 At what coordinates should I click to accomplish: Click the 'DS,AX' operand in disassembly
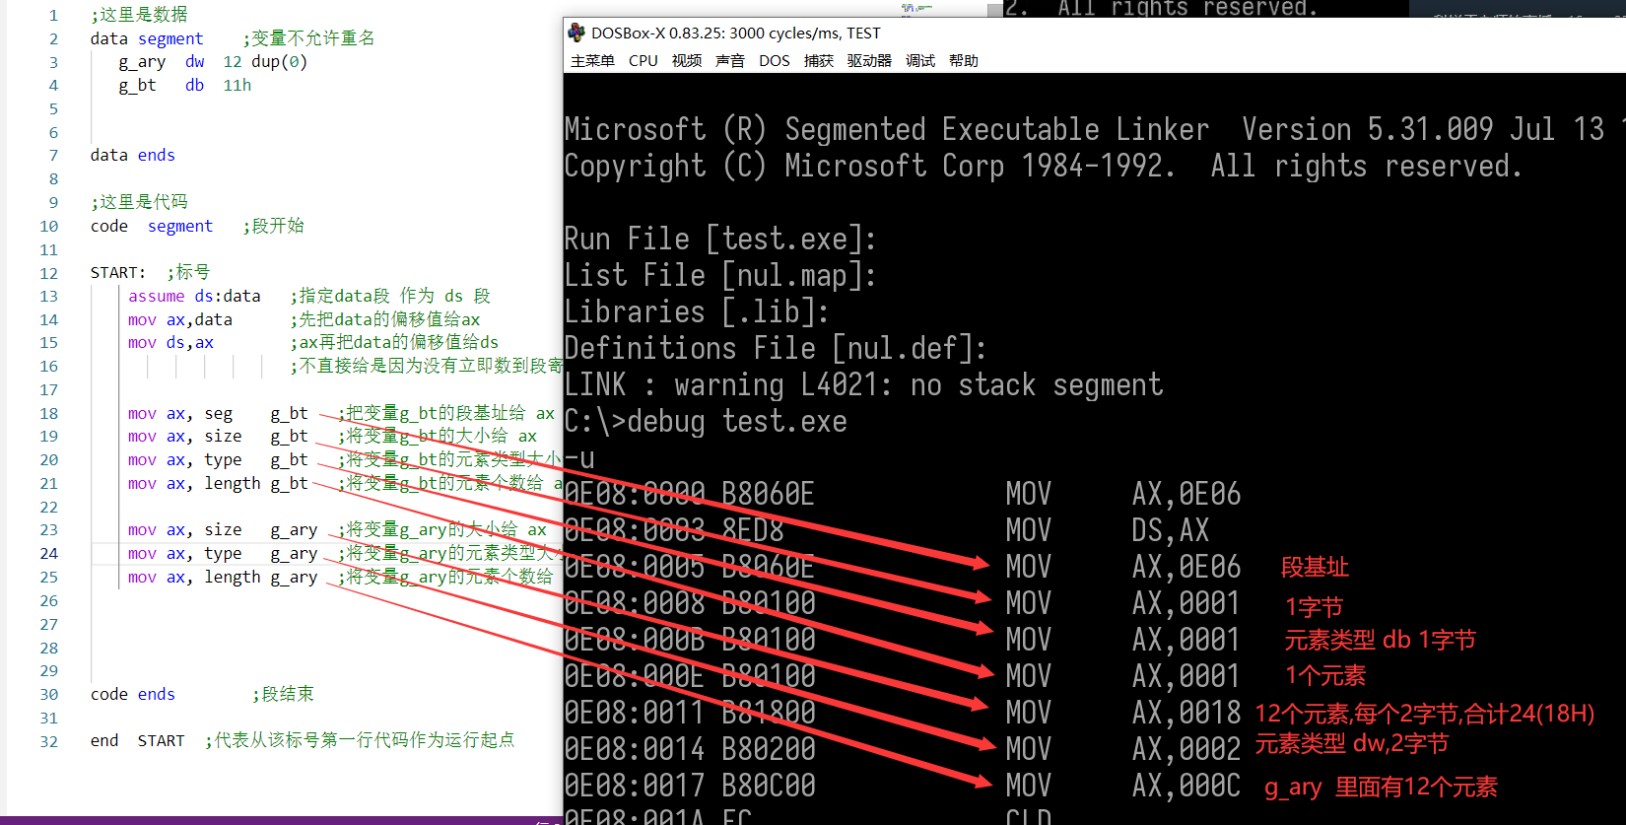(x=1171, y=531)
